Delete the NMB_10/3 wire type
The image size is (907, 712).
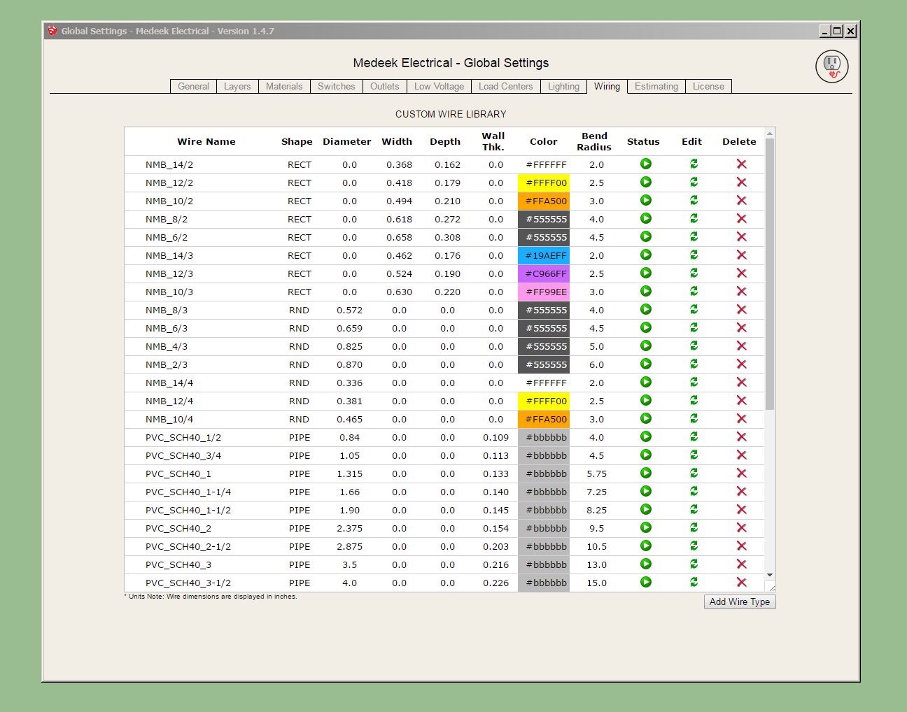pyautogui.click(x=742, y=291)
